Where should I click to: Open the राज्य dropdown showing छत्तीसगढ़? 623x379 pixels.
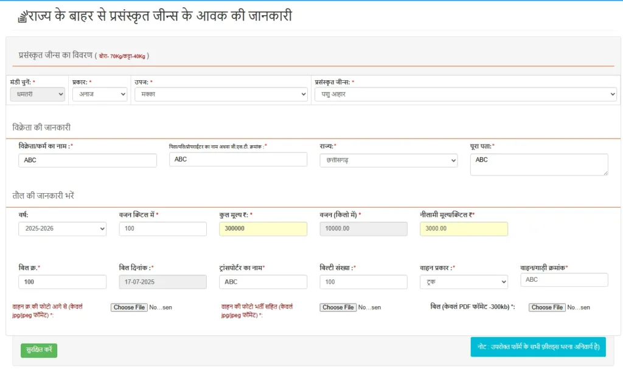(388, 160)
